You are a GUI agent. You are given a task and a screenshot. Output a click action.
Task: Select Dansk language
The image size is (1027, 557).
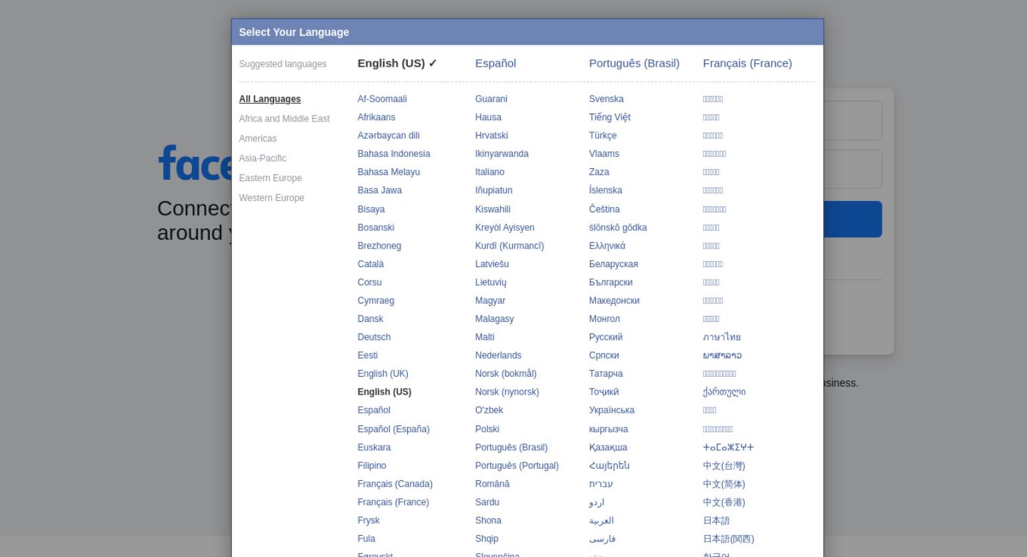click(370, 319)
